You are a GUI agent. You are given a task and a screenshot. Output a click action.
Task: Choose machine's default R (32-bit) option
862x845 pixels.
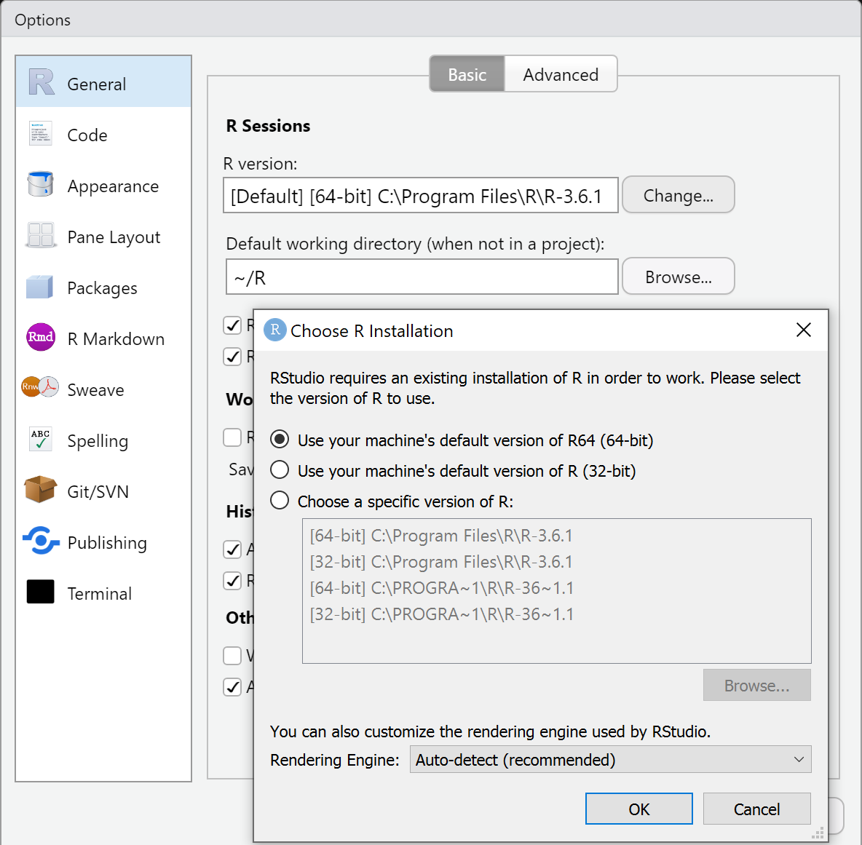tap(280, 469)
